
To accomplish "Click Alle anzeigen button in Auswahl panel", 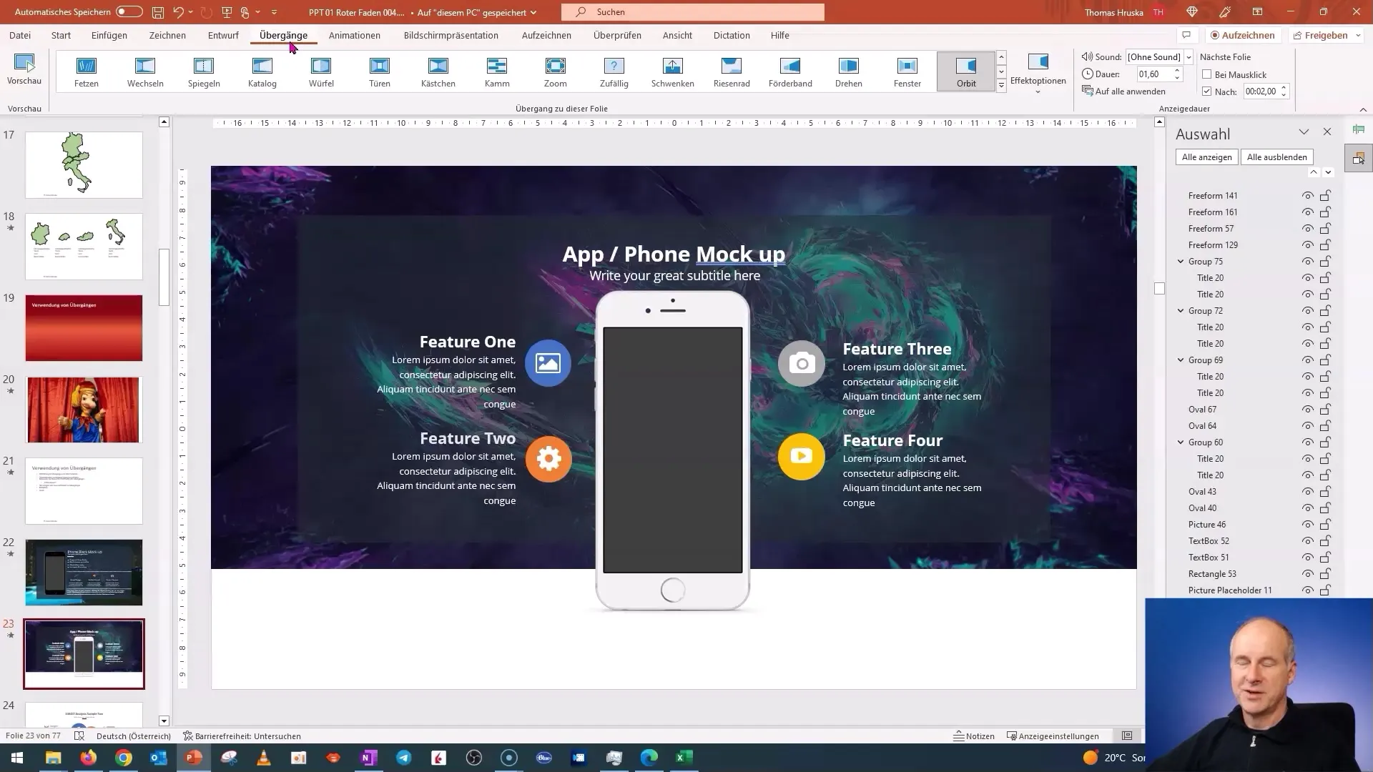I will [1207, 157].
